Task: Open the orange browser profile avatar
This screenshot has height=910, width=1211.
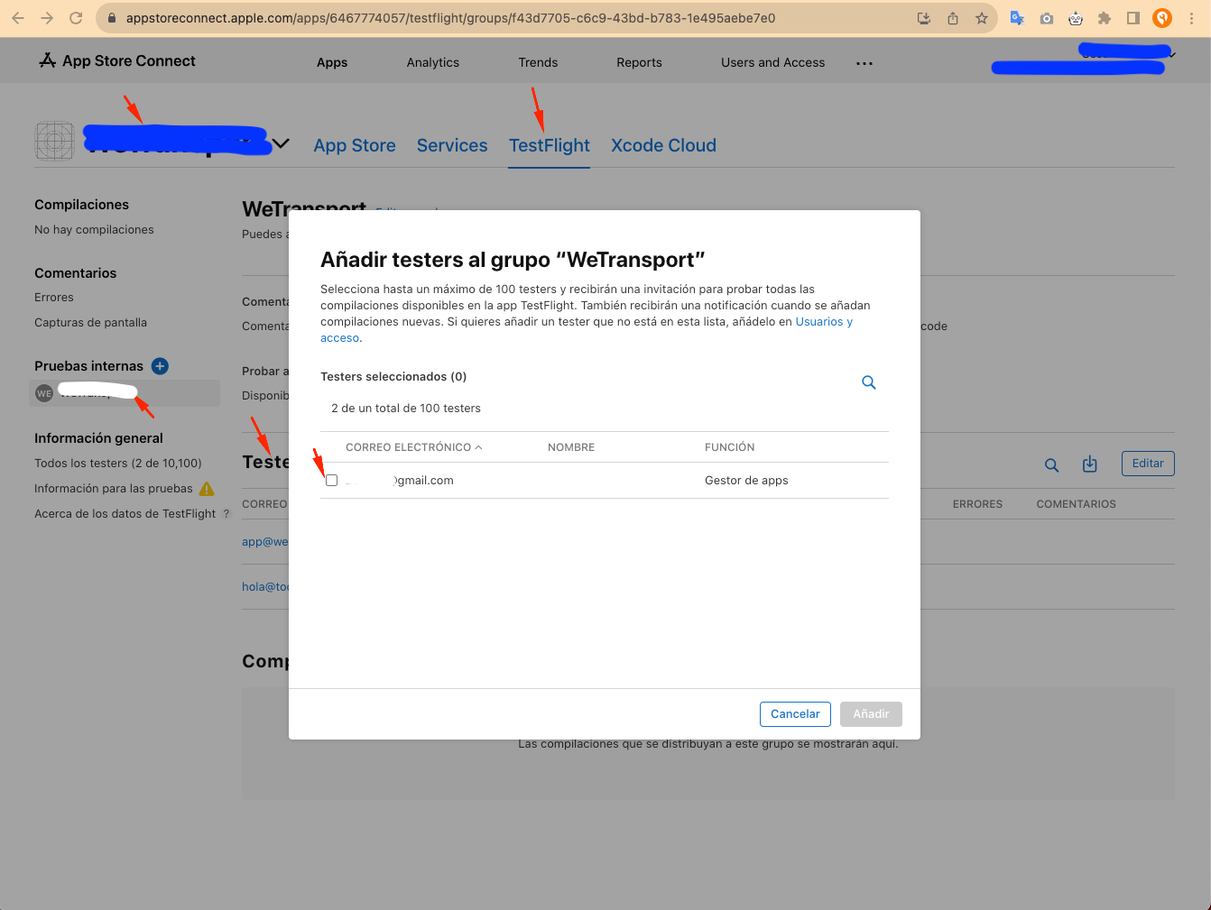Action: (1162, 18)
